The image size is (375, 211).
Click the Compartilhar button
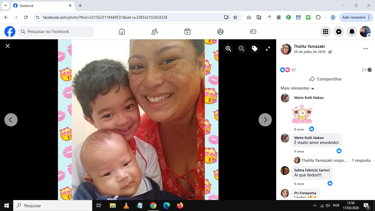(326, 79)
